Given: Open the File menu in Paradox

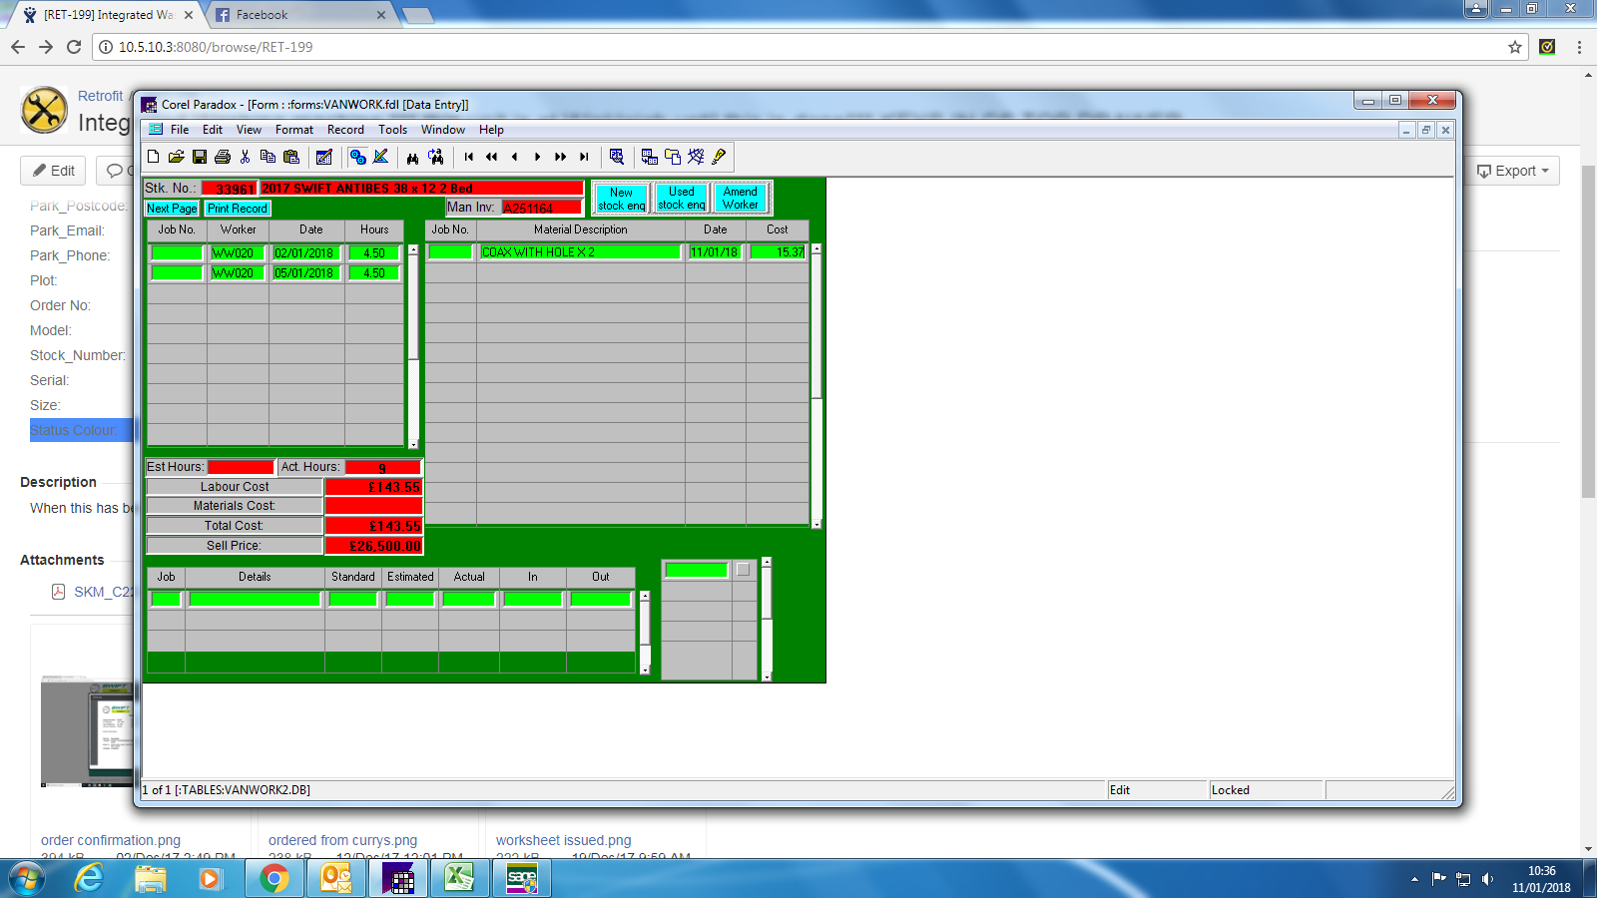Looking at the screenshot, I should [x=180, y=130].
